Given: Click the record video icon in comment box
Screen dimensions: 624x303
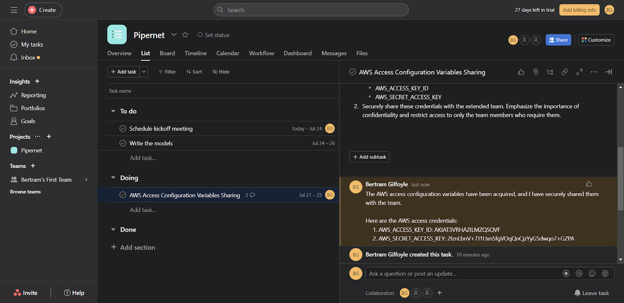Looking at the screenshot, I should click(x=566, y=273).
